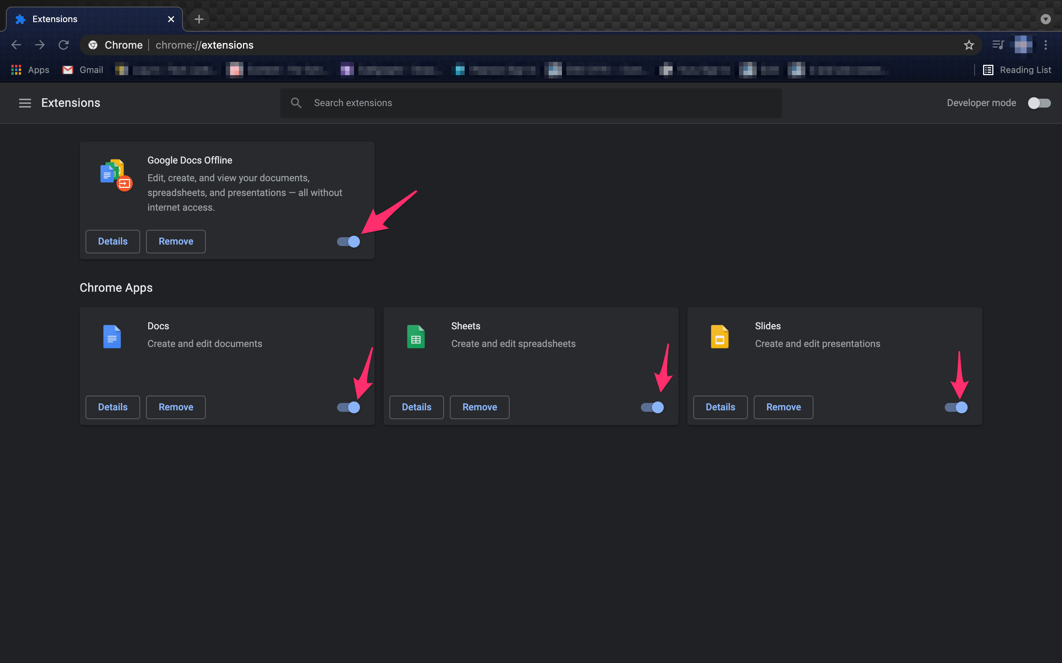Viewport: 1062px width, 663px height.
Task: Enable the Developer mode toggle
Action: 1039,103
